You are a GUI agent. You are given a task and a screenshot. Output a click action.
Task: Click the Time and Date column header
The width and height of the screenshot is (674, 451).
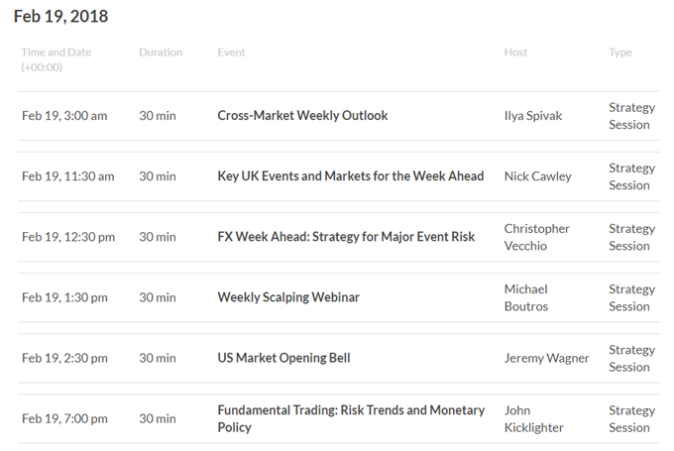[x=56, y=59]
